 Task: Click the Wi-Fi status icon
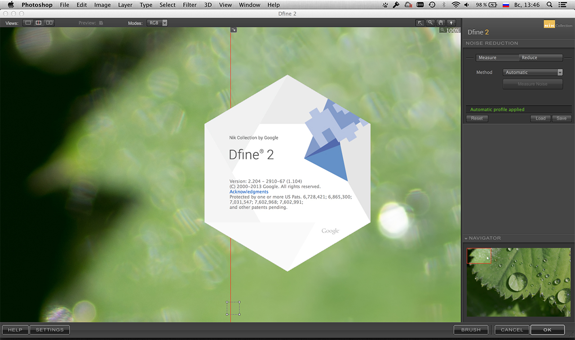tap(456, 5)
